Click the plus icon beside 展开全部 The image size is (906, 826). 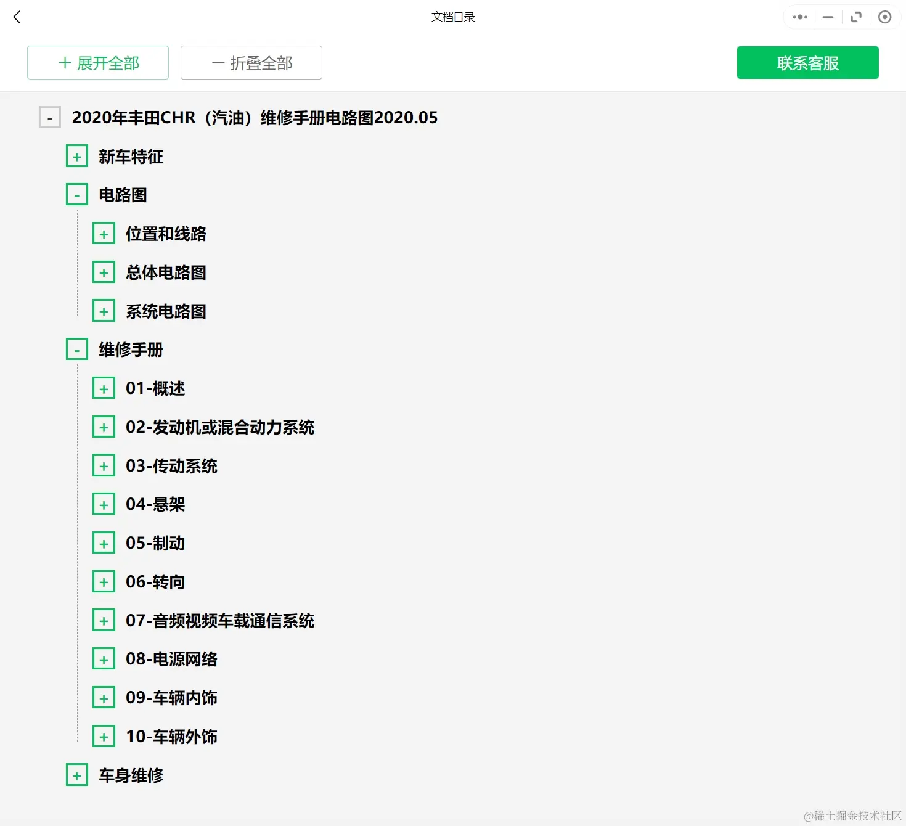63,62
